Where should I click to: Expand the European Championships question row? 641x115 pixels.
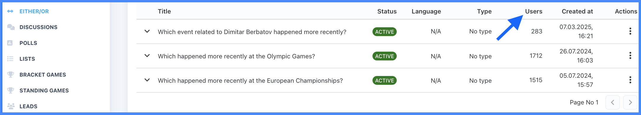pyautogui.click(x=147, y=80)
